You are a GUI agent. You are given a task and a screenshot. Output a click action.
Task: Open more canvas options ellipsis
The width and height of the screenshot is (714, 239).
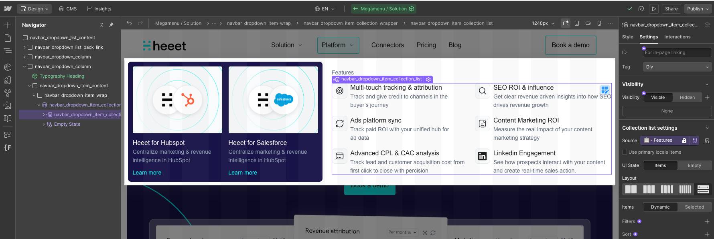coord(611,23)
